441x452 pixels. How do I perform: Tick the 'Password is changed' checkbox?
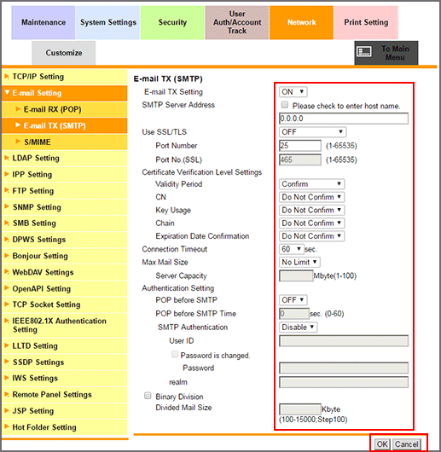tap(175, 354)
